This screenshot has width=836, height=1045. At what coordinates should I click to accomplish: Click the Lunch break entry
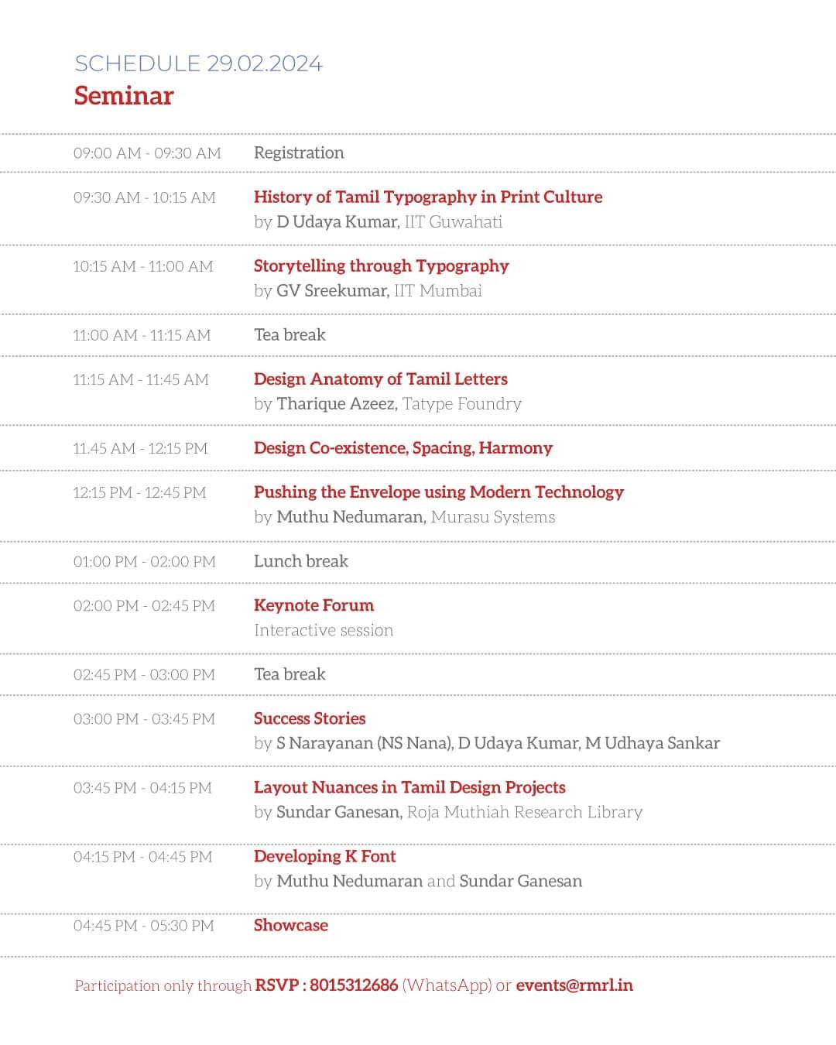[x=301, y=561]
